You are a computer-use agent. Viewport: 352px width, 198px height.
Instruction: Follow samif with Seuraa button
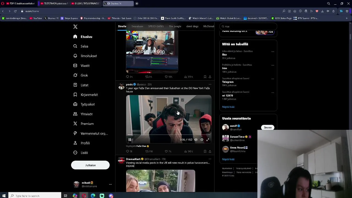268,128
